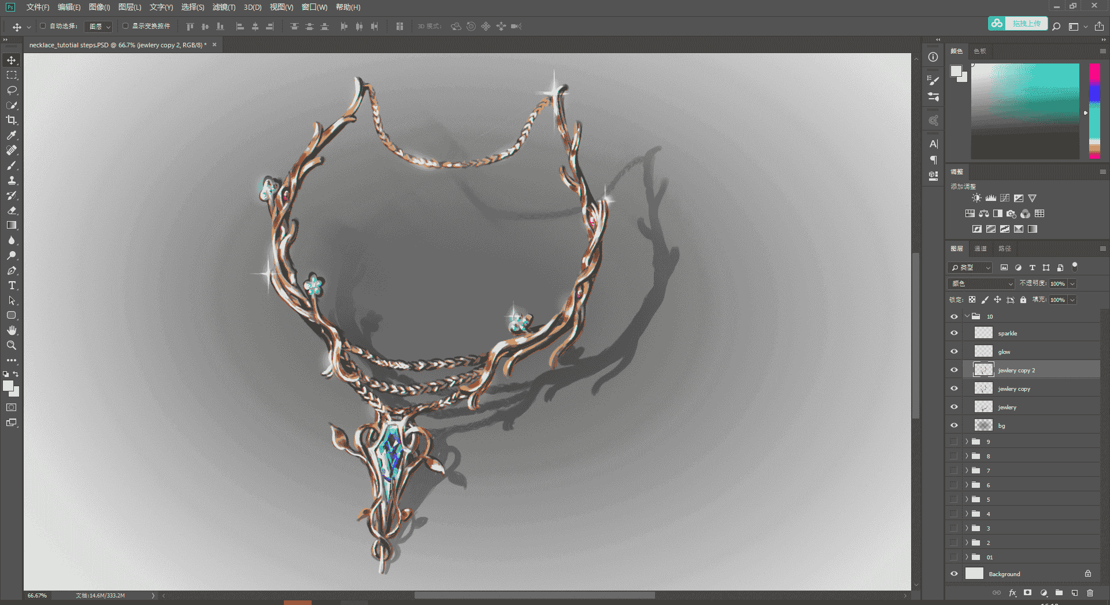This screenshot has height=605, width=1110.
Task: Expand the group 01 folder
Action: pos(967,557)
